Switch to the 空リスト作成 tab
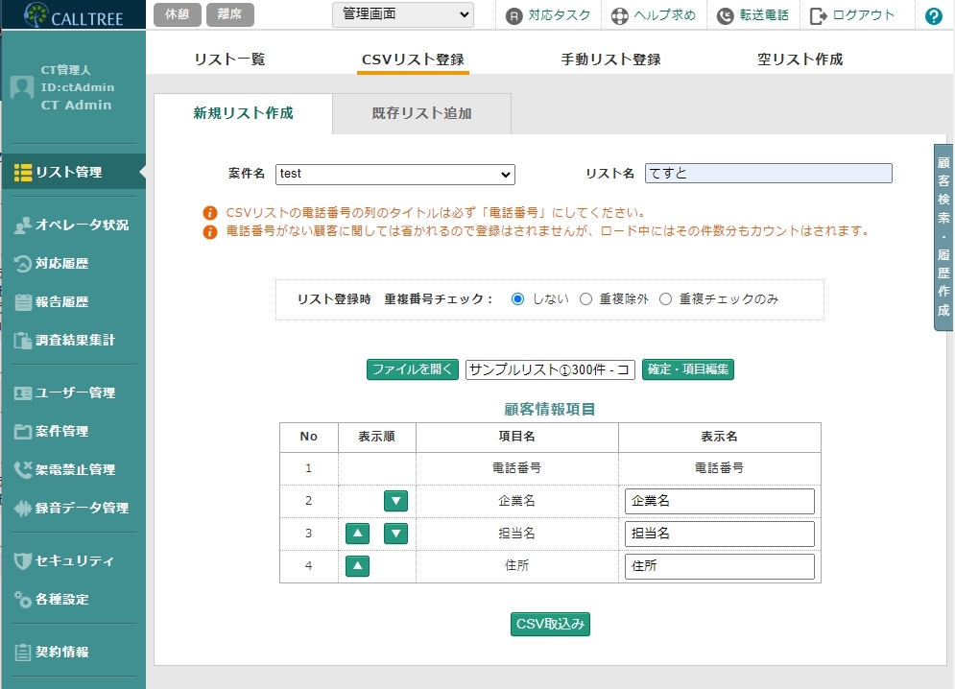This screenshot has height=689, width=955. pyautogui.click(x=800, y=59)
